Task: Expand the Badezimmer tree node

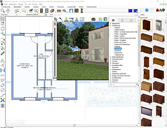Action: pos(111,23)
